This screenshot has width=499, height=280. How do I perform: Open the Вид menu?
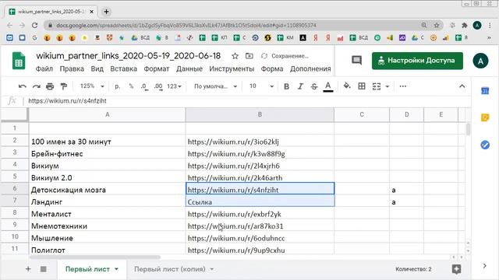[x=97, y=68]
